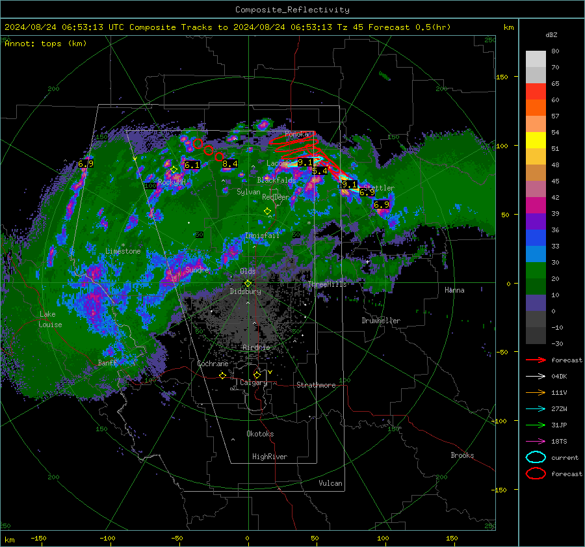Click the Sylvan town label
This screenshot has height=547, width=585.
coord(248,192)
